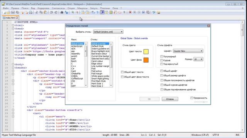Viewport: 247px width, 138px height.
Task: Collapse the body fold marker on line 14
Action: tap(13, 64)
